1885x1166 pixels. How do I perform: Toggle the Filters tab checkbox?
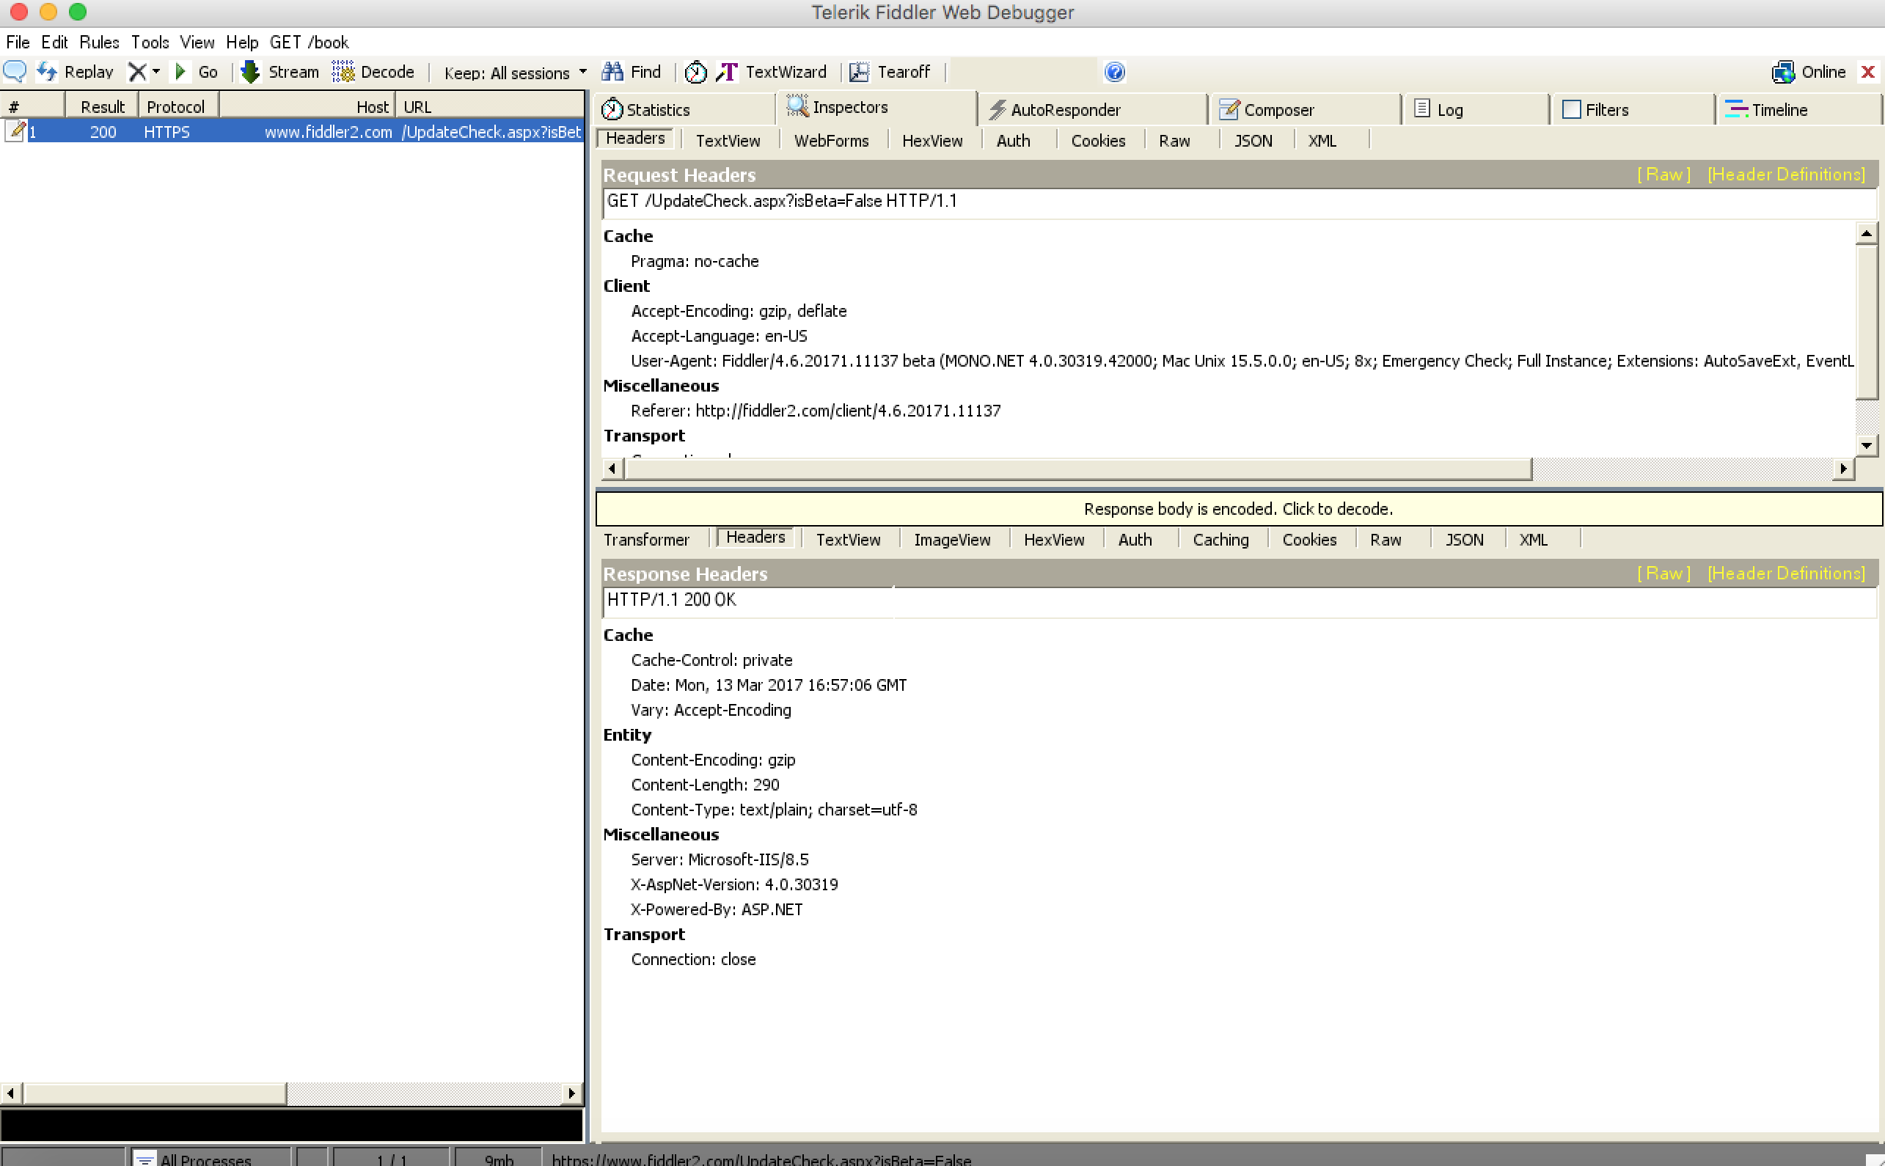[x=1571, y=109]
